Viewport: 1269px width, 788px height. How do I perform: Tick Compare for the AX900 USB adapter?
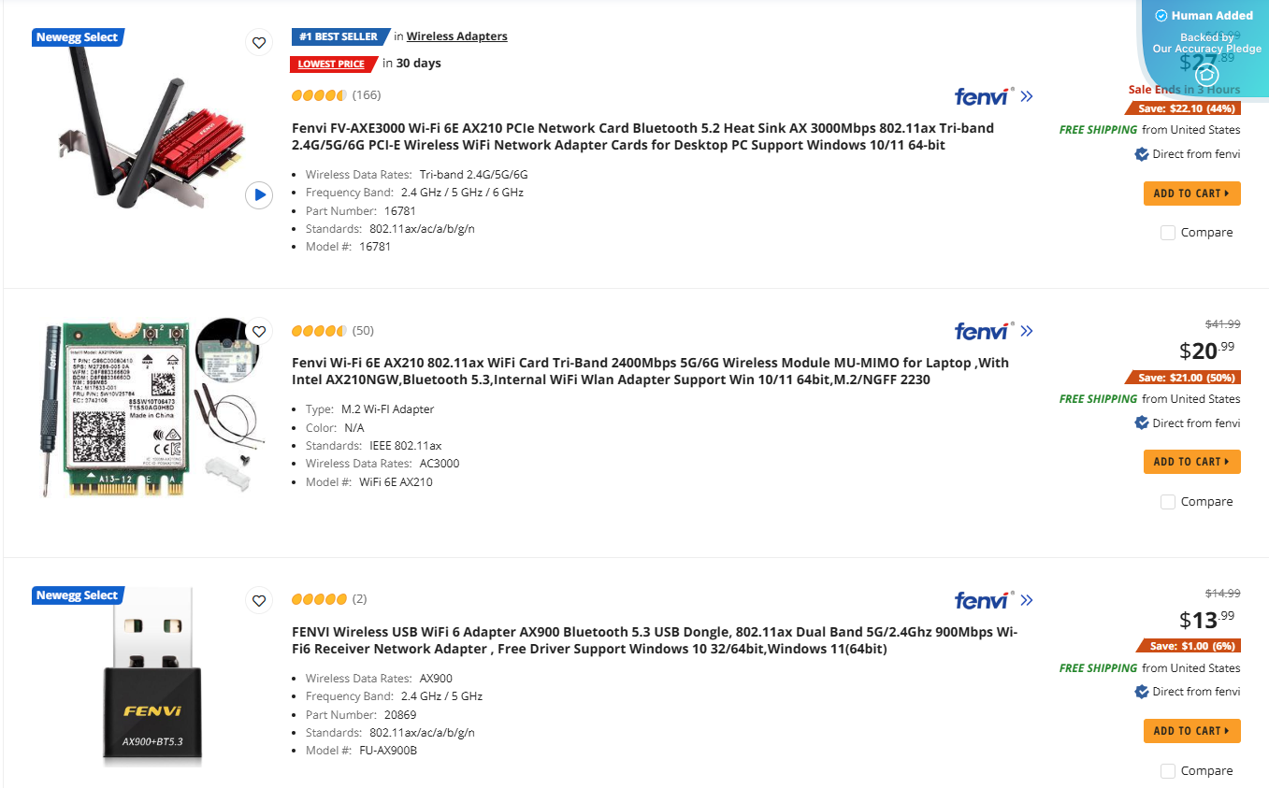click(x=1167, y=770)
